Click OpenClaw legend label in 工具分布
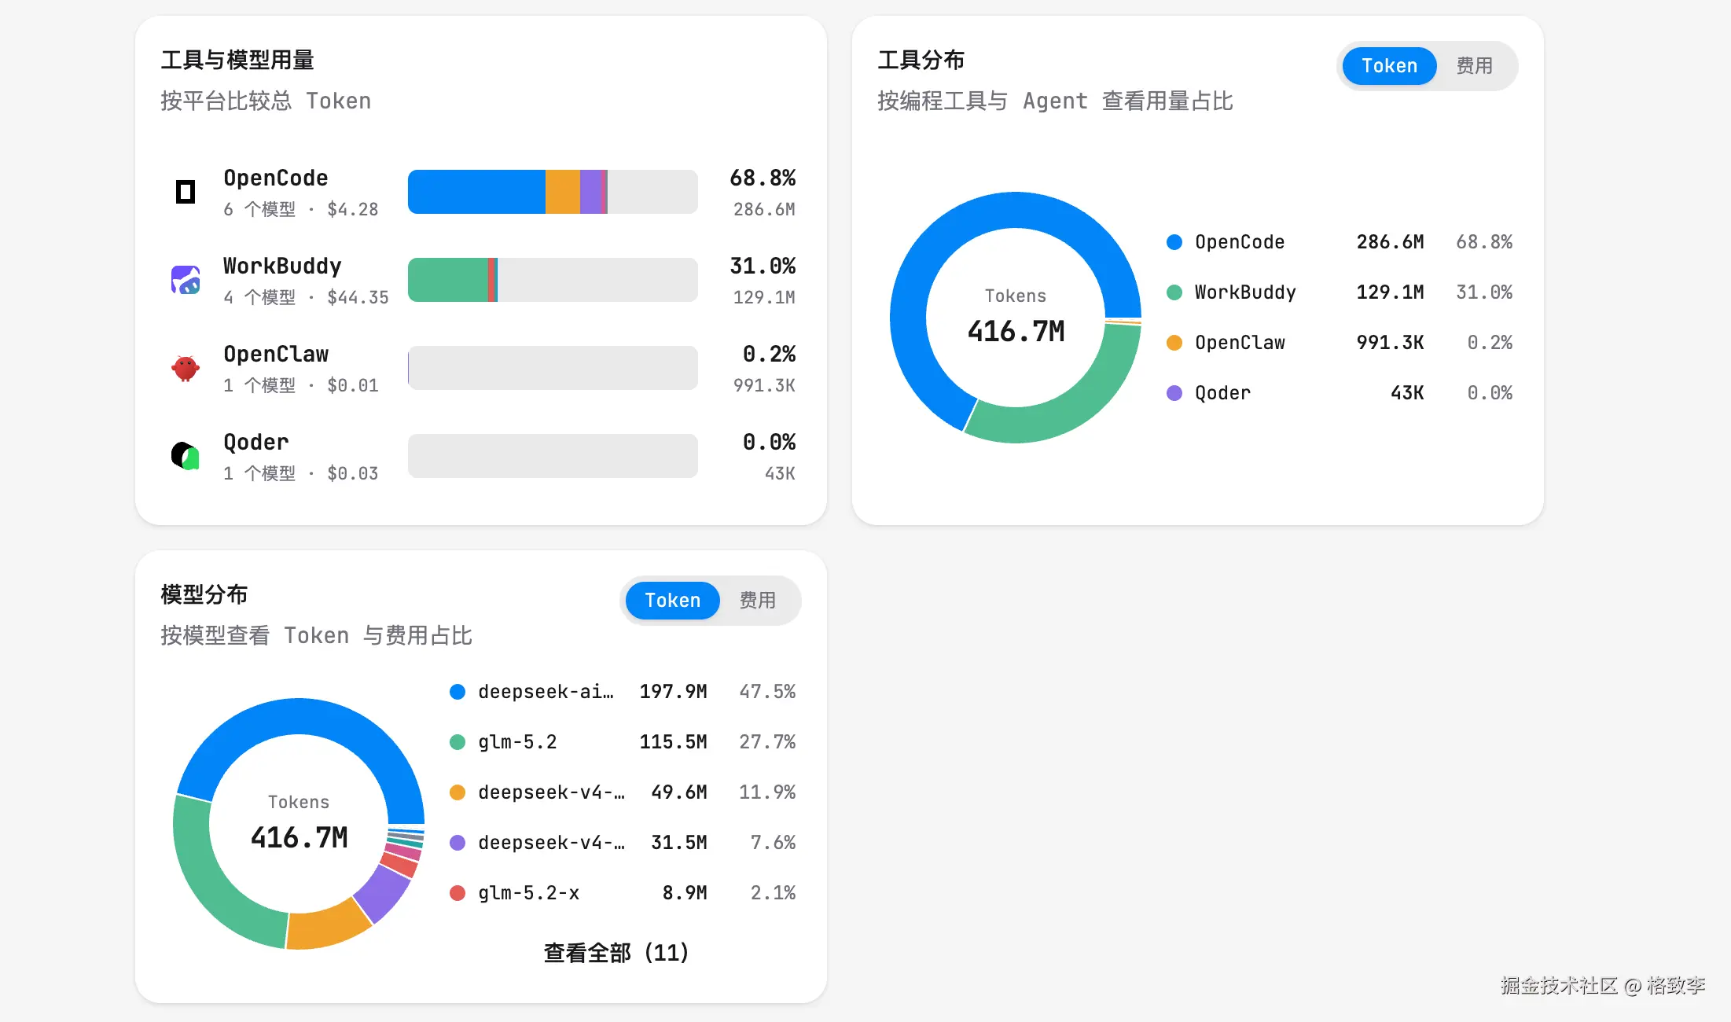This screenshot has width=1731, height=1022. coord(1240,343)
